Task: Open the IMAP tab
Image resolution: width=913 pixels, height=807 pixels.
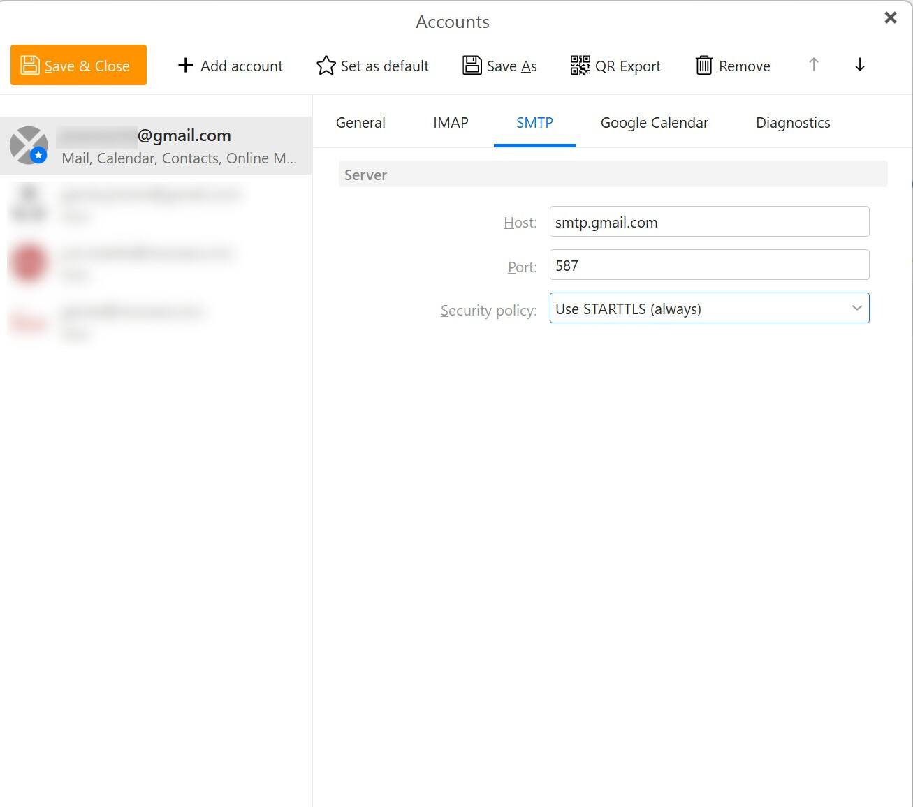Action: [x=451, y=123]
